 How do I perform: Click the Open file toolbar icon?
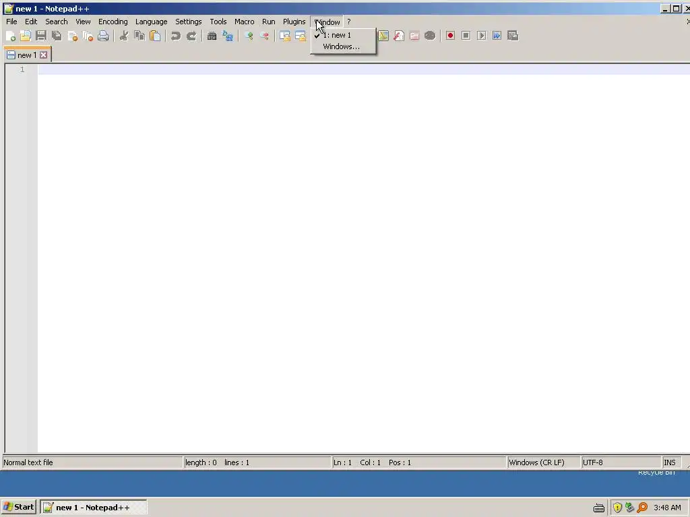tap(26, 36)
